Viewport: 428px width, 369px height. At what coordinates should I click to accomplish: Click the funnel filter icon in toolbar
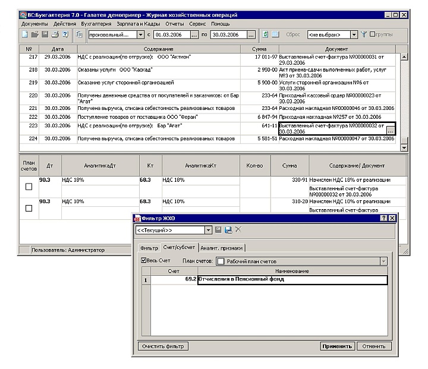(363, 35)
